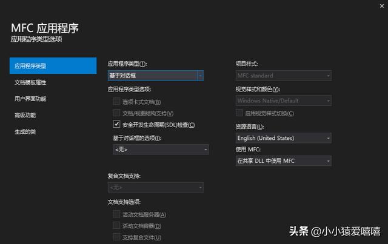Open the 使用 MFC dropdown
This screenshot has width=388, height=244.
[283, 160]
